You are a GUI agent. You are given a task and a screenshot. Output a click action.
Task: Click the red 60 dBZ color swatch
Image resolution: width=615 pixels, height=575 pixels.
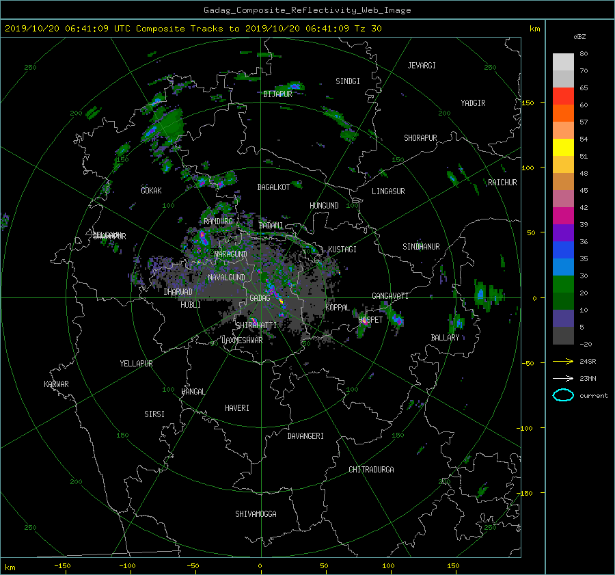point(563,96)
